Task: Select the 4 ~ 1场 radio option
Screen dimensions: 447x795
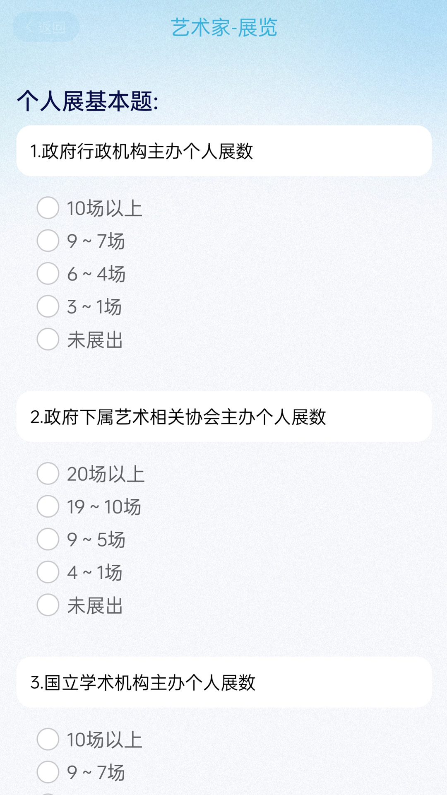Action: pos(48,572)
